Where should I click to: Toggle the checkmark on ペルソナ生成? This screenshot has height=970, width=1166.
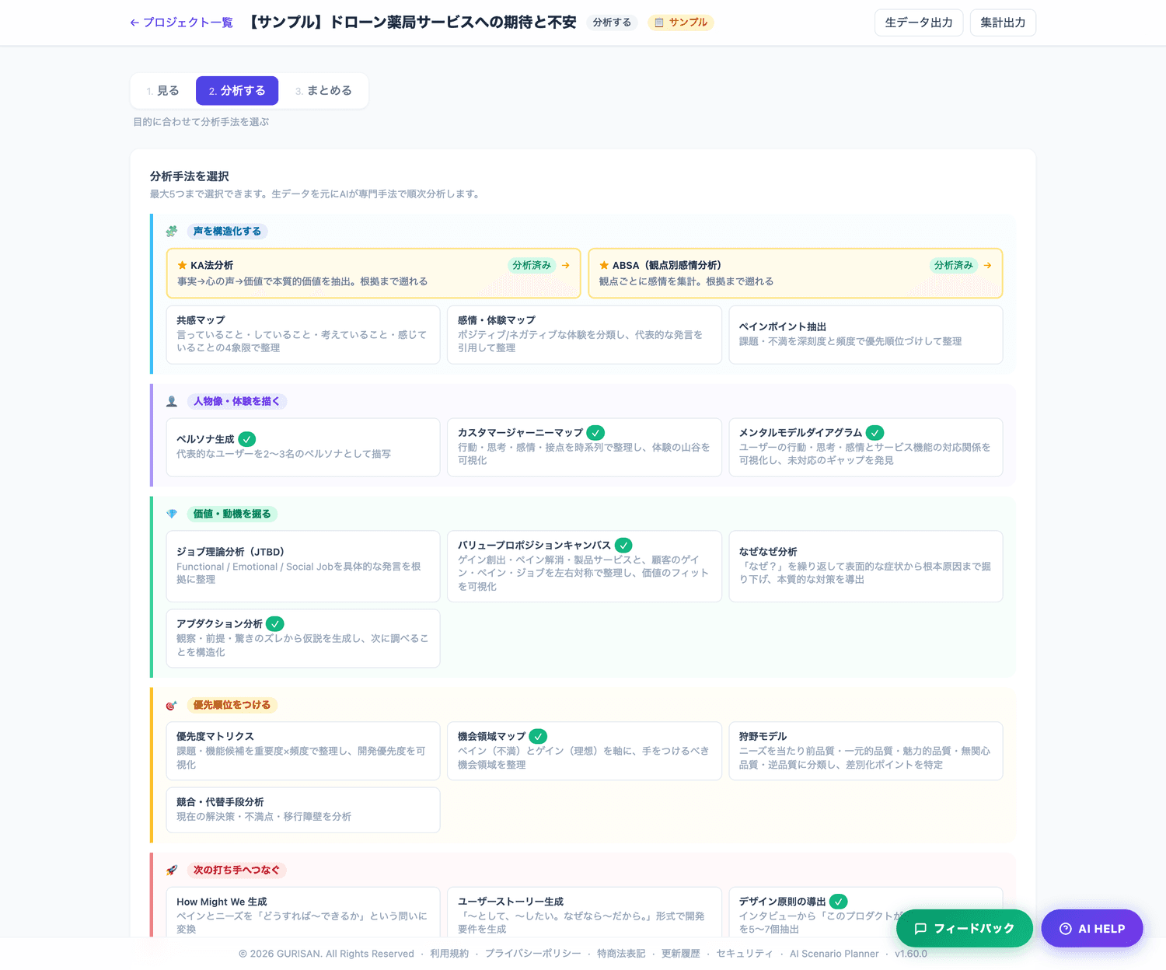coord(247,439)
